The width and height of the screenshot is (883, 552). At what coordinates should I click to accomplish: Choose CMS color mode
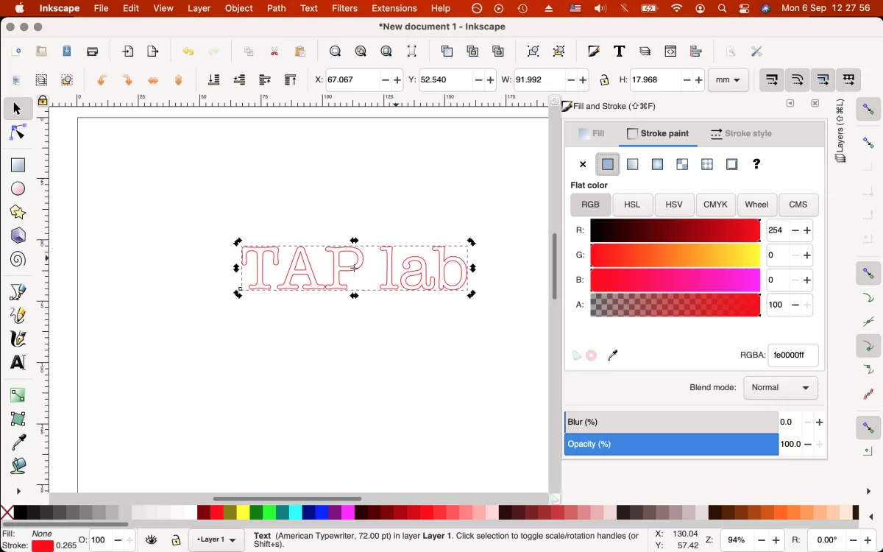point(798,205)
